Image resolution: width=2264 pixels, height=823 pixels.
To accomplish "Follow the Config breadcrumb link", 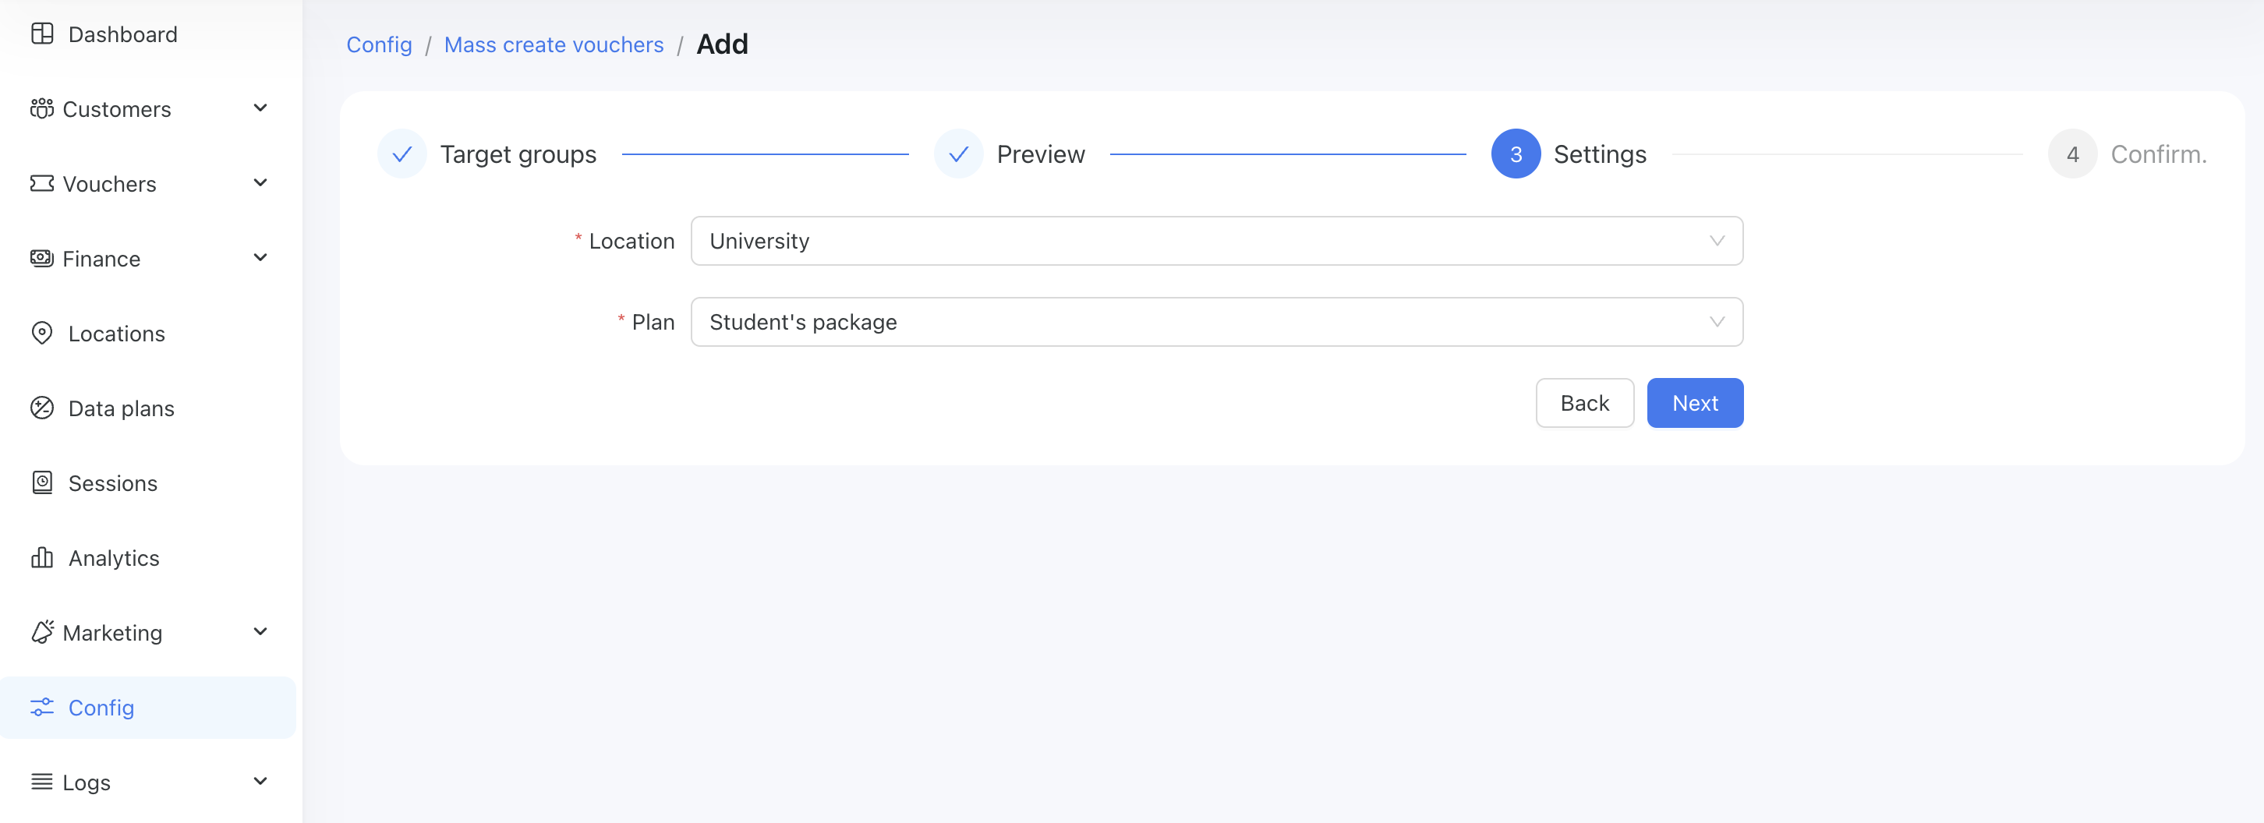I will 379,44.
